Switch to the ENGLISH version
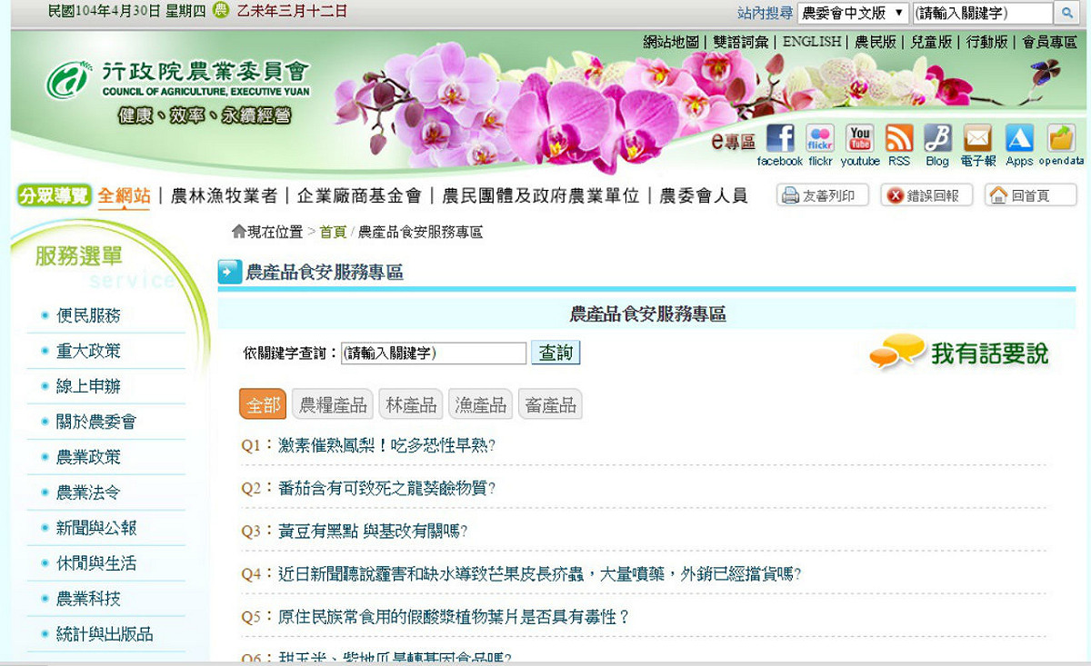Viewport: 1091px width, 666px height. (x=812, y=42)
